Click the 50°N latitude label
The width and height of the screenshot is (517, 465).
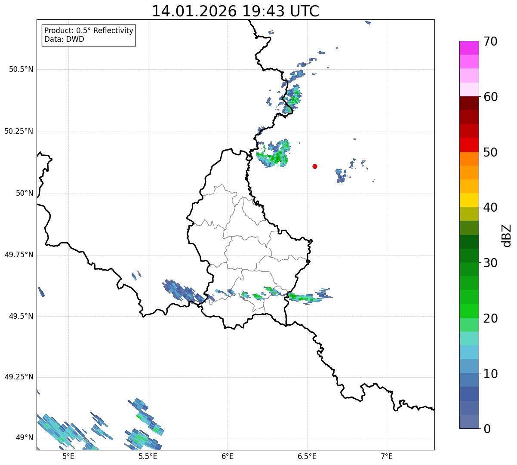[25, 193]
